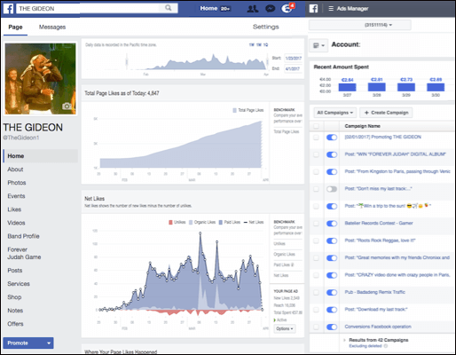
Task: Open the Download my last track campaign link
Action: 376,310
